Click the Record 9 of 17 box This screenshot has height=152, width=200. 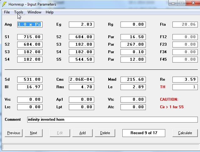click(144, 133)
